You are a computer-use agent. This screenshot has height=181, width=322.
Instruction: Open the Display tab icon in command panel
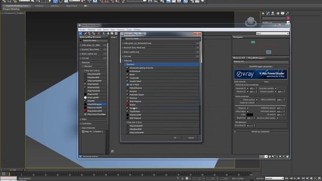point(283,14)
